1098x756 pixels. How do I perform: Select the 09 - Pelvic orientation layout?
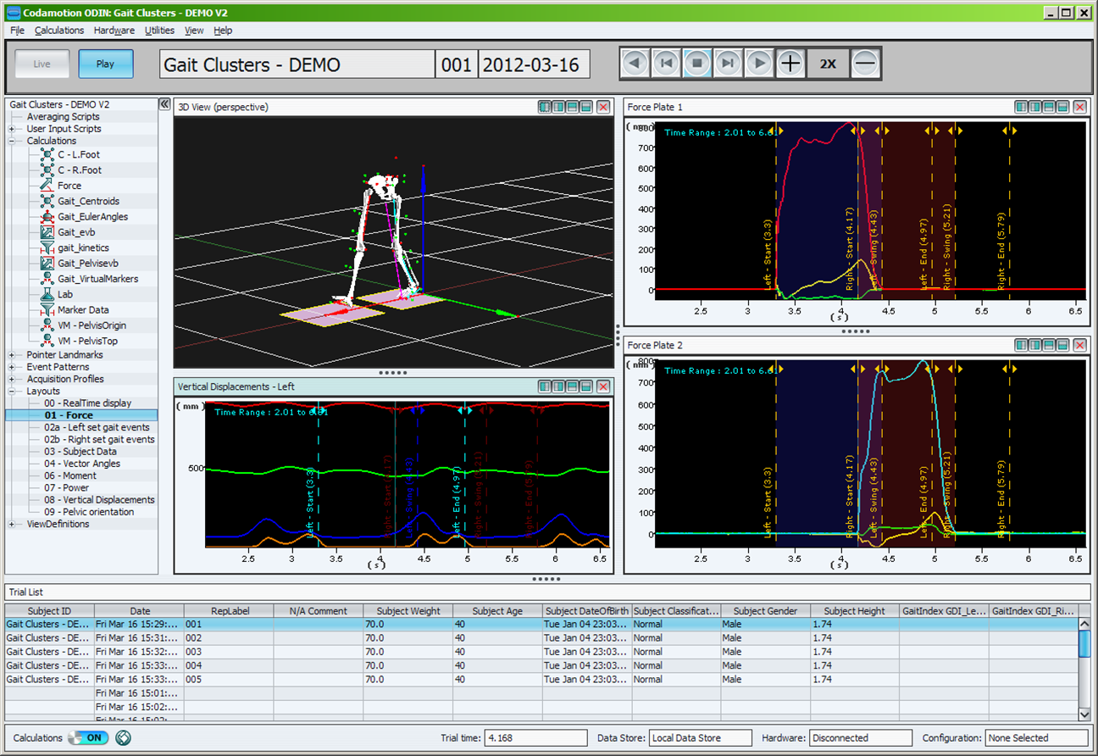pyautogui.click(x=89, y=512)
